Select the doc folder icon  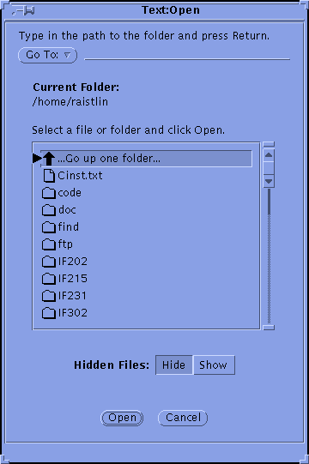click(49, 210)
